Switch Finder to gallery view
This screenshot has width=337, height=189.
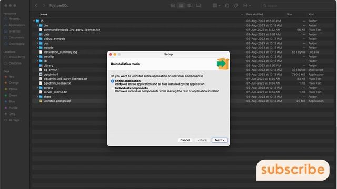[x=199, y=6]
